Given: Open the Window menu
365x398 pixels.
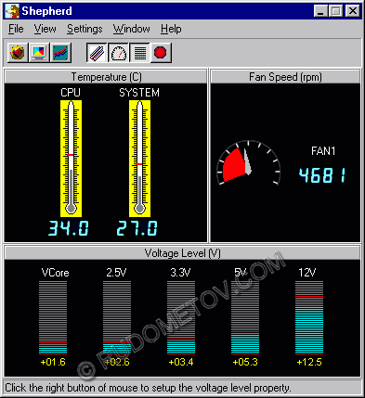Looking at the screenshot, I should [132, 29].
